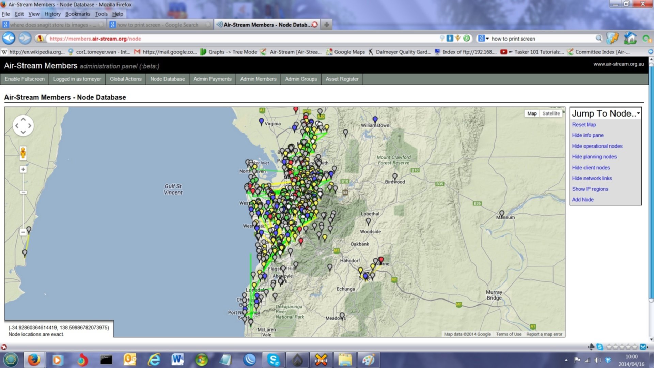Open the Jump To Node dropdown

[x=606, y=113]
